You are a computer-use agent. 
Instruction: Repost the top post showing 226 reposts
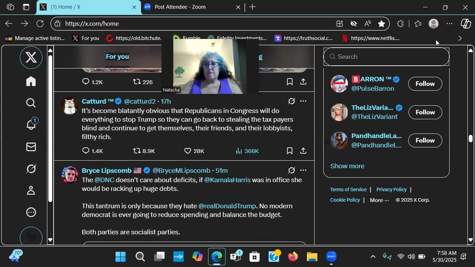(143, 82)
